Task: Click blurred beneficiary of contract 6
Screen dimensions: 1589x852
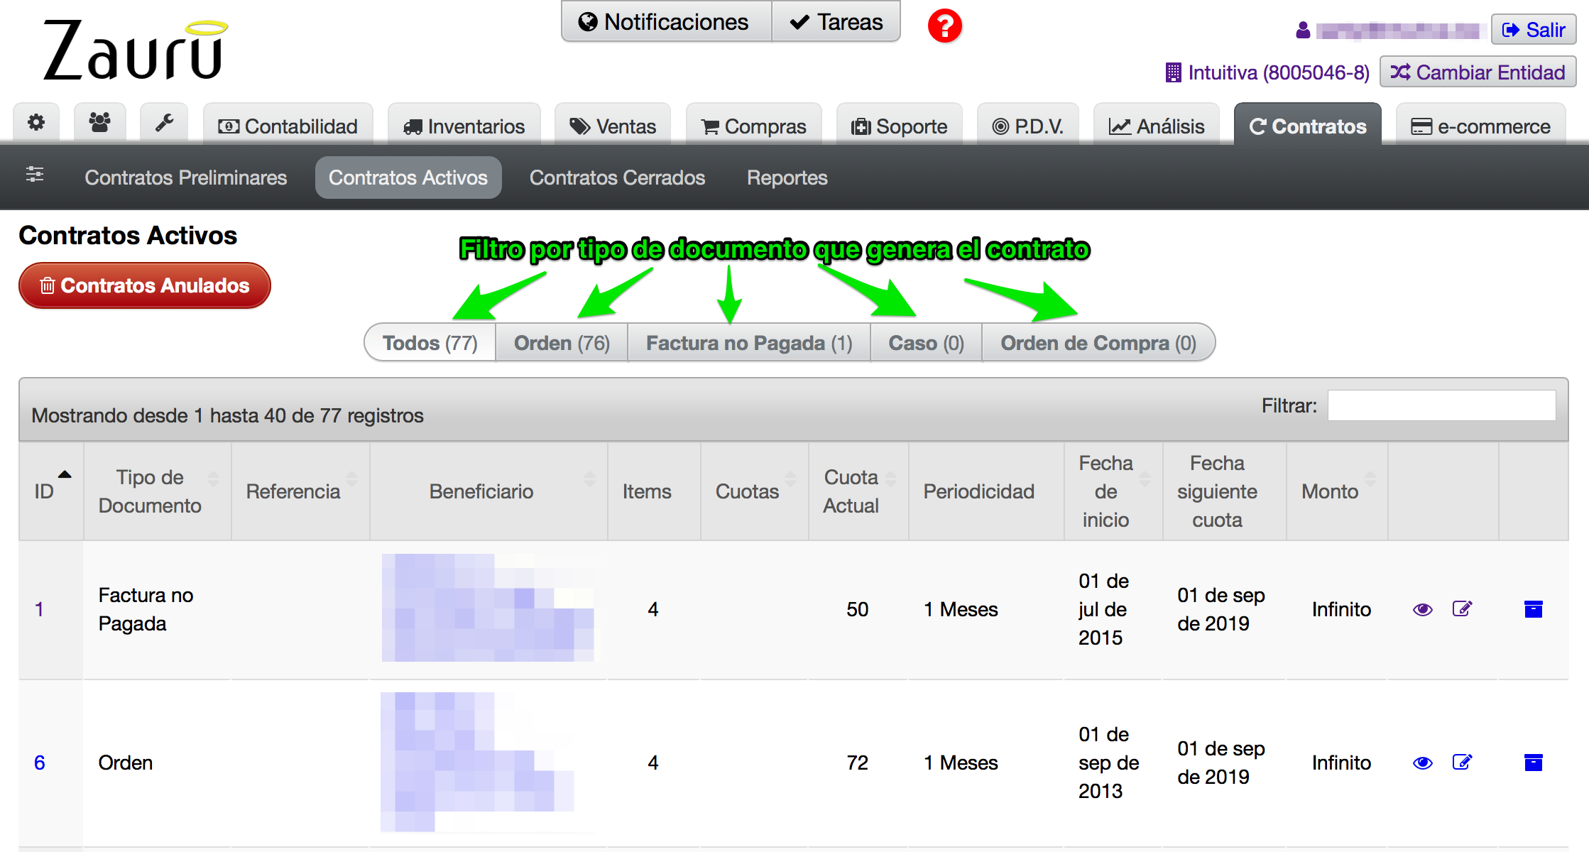Action: point(477,761)
